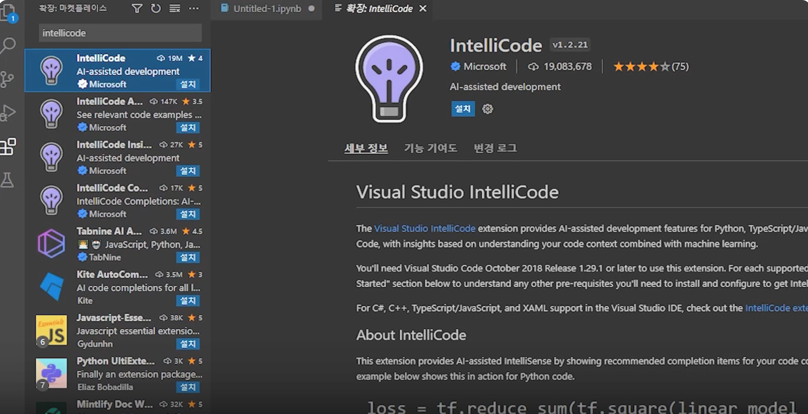Viewport: 808px width, 414px height.
Task: Click the clear search results icon
Action: coord(175,8)
